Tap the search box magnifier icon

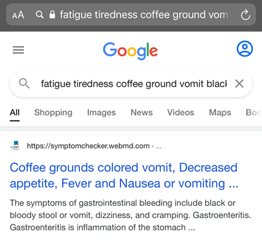(x=24, y=84)
